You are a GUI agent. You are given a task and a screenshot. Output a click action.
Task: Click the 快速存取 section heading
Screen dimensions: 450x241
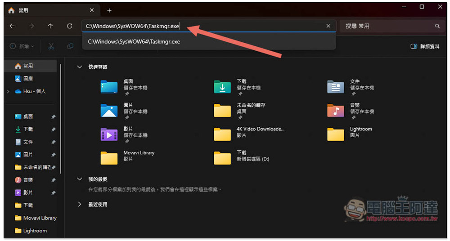pos(98,67)
